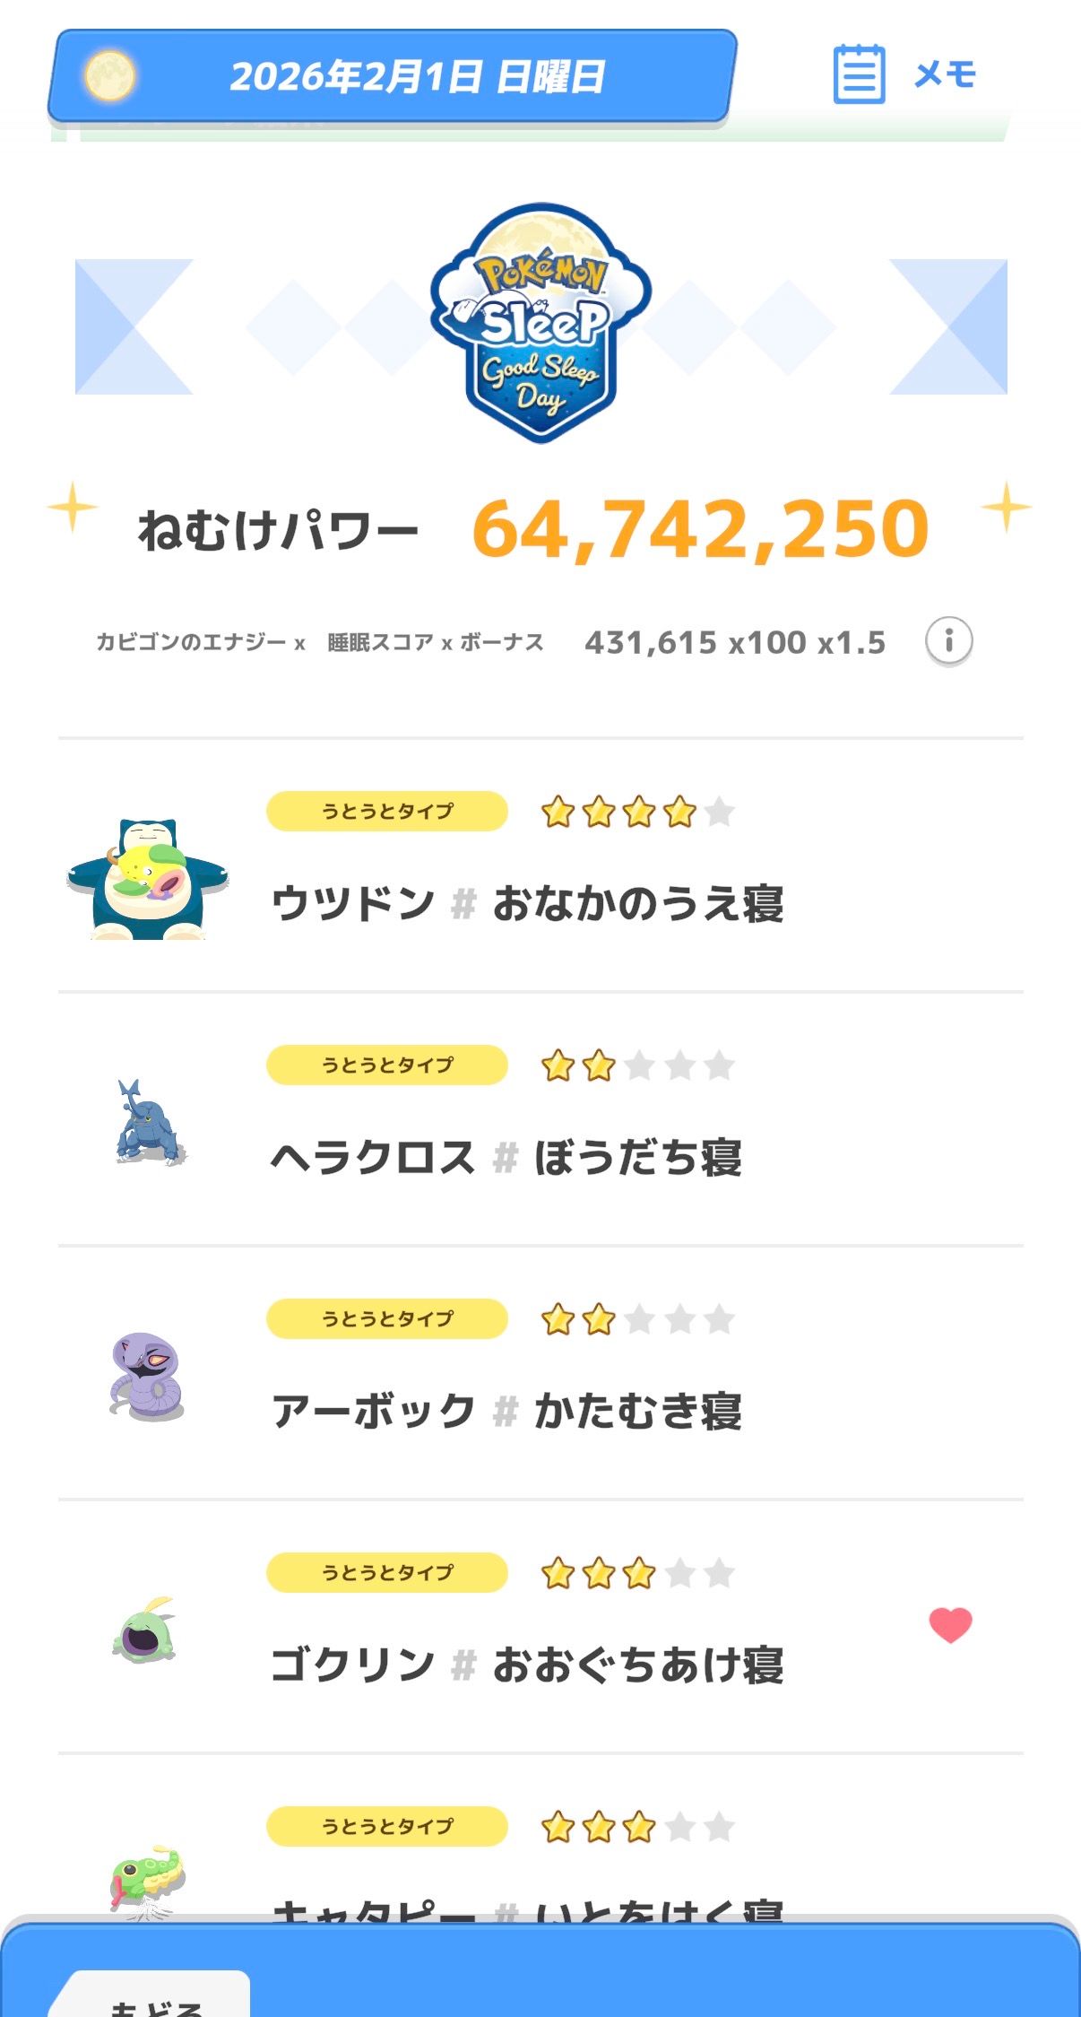
Task: Tap the 2026年2月1日 日曜日 date banner
Action: pos(417,76)
